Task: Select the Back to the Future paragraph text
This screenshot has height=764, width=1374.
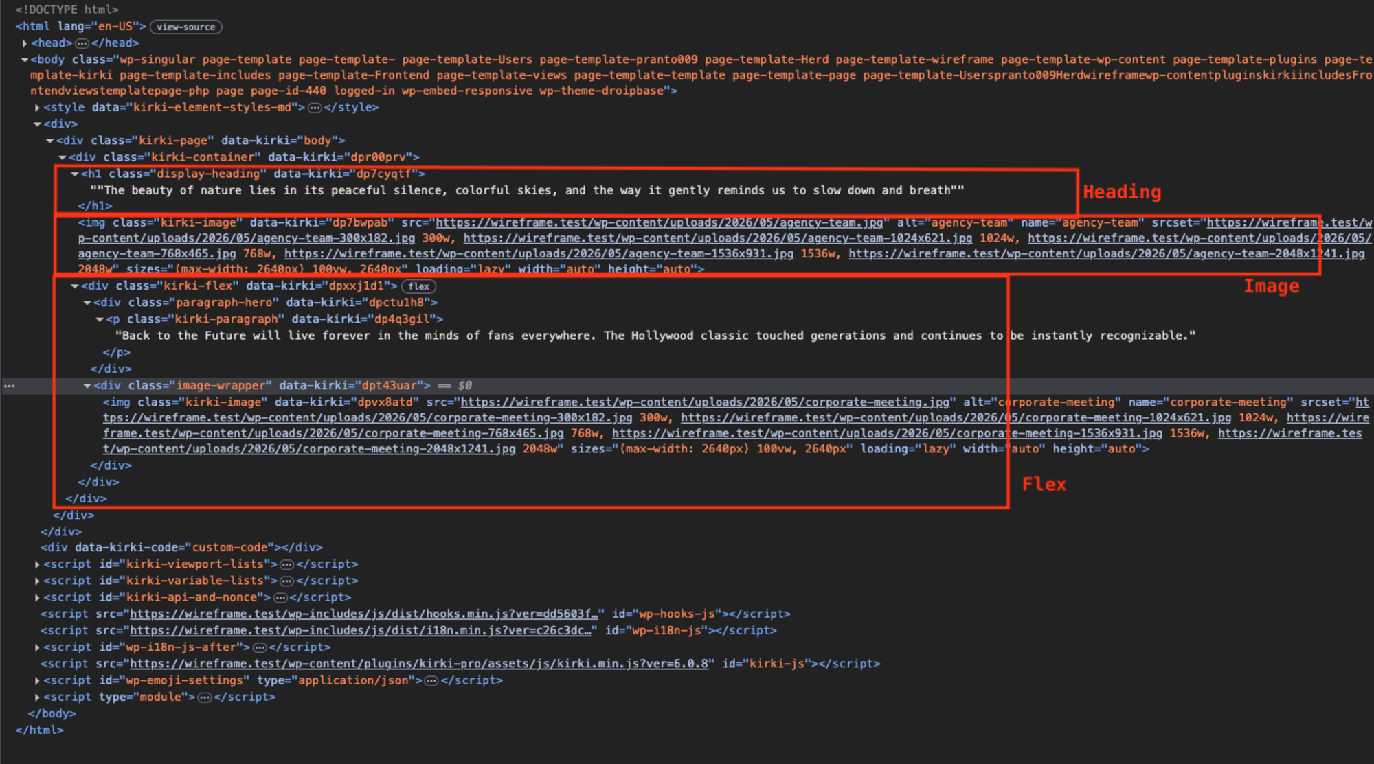Action: [x=655, y=336]
